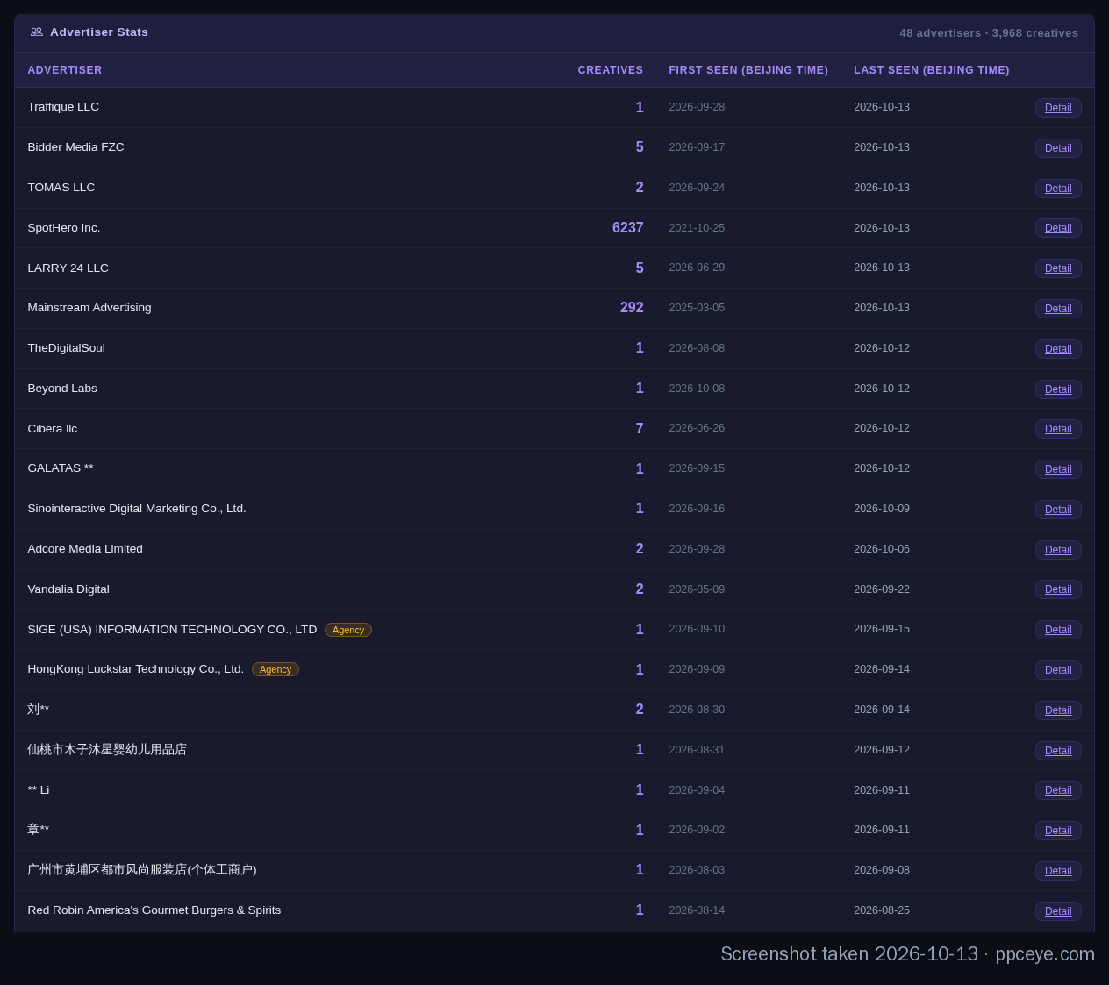Select the TheDigitalSoul advertiser name
This screenshot has width=1109, height=985.
[x=66, y=348]
